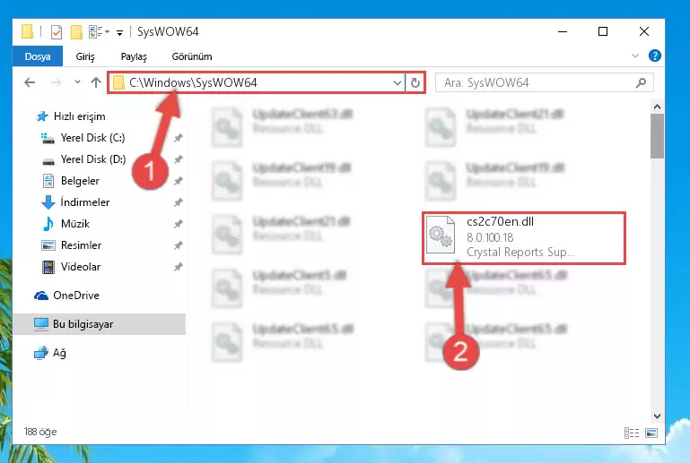This screenshot has width=690, height=463.
Task: Minimize the SysWOW64 window
Action: click(x=563, y=31)
